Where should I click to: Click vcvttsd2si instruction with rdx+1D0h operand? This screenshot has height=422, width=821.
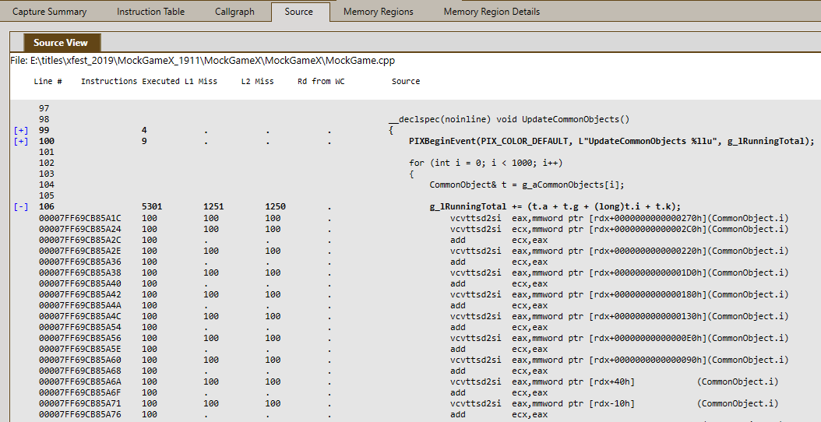[x=619, y=273]
